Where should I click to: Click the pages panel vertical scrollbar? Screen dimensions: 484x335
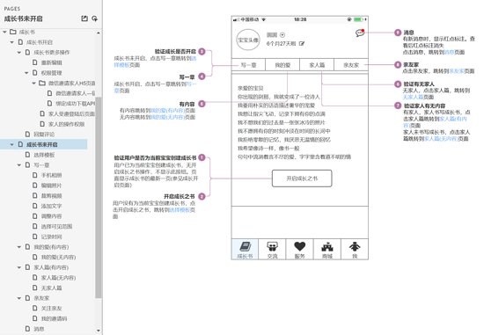(x=99, y=198)
